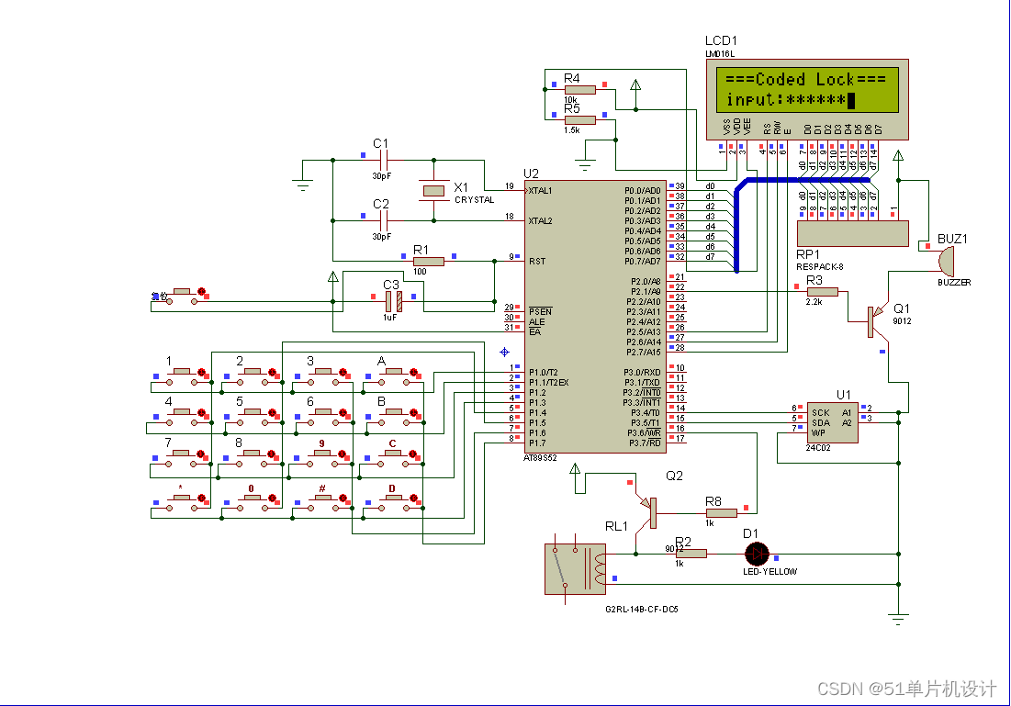Screen dimensions: 1011x706
Task: Select the yellow LED D1
Action: click(757, 555)
